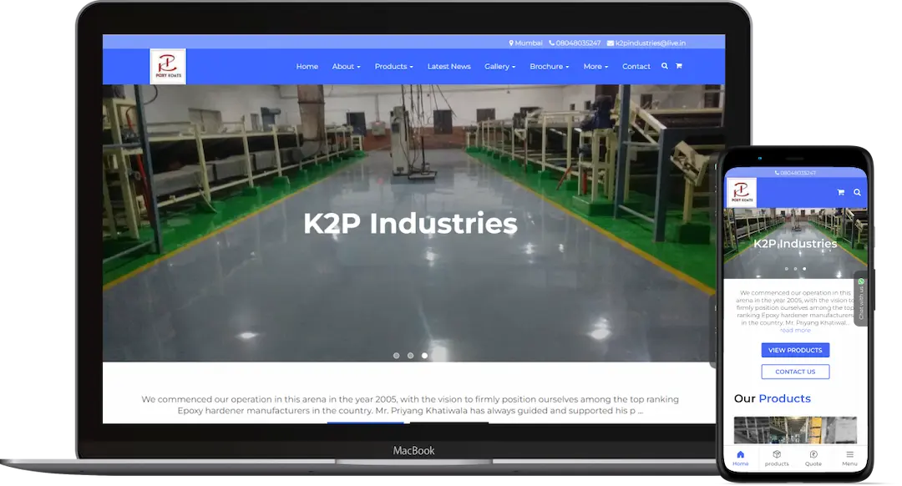902x486 pixels.
Task: Expand the About dropdown menu
Action: [347, 67]
